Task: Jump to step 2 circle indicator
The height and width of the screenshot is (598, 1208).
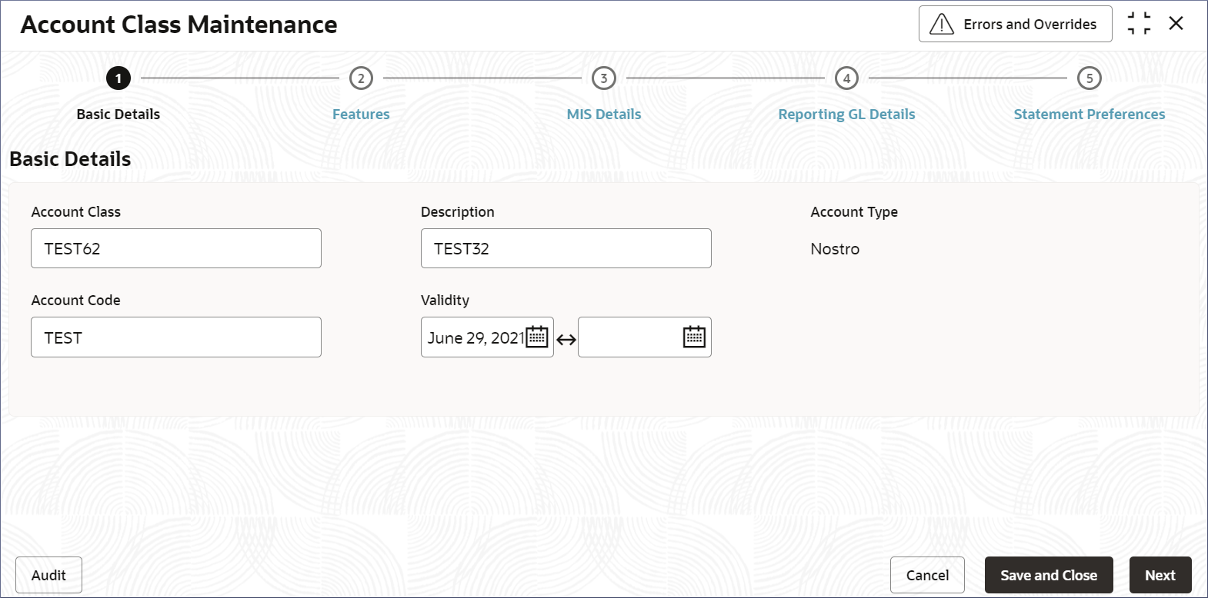Action: (361, 78)
